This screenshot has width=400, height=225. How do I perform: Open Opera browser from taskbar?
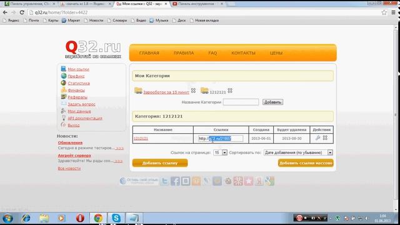pyautogui.click(x=80, y=218)
